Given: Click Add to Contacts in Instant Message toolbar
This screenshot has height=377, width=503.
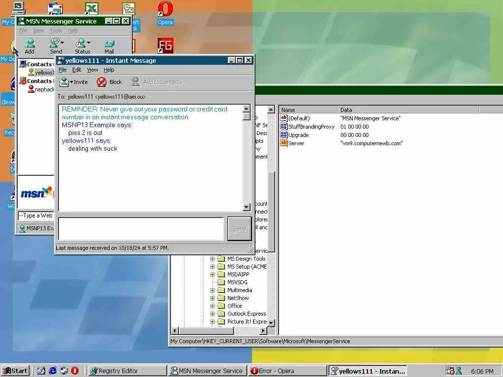Looking at the screenshot, I should click(x=157, y=82).
